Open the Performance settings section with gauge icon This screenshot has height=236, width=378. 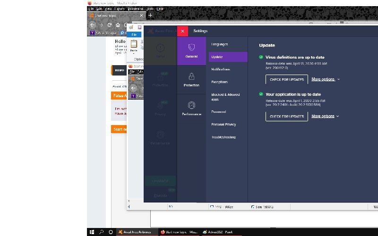pyautogui.click(x=191, y=109)
